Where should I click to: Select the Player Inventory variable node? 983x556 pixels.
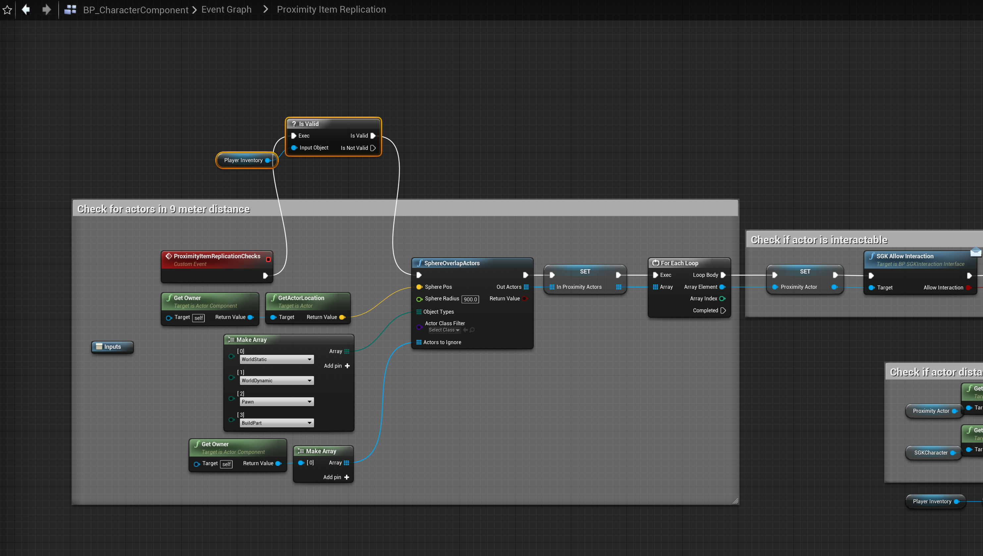(243, 160)
